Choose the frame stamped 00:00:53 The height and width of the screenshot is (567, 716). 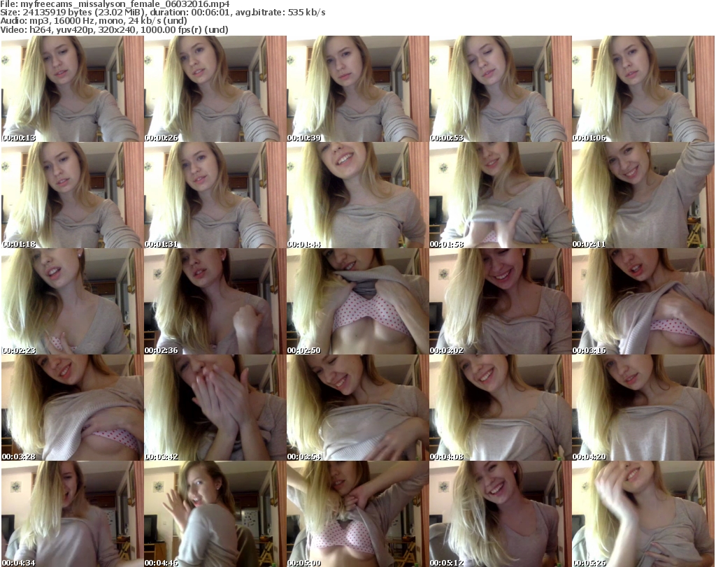(500, 89)
